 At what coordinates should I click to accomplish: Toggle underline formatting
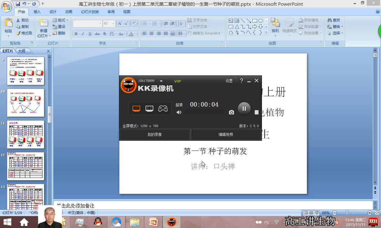point(90,34)
